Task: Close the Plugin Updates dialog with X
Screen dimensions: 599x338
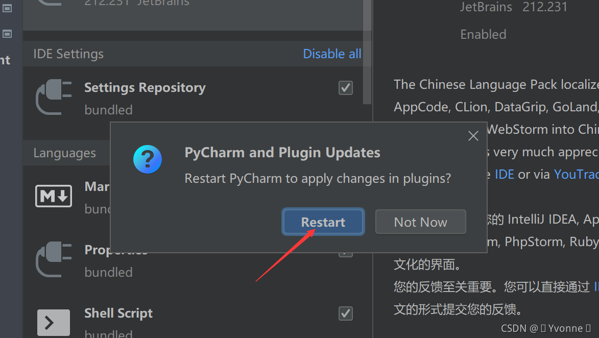Action: click(x=473, y=136)
